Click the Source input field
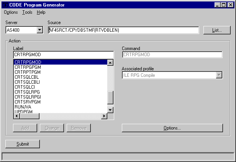The width and height of the screenshot is (236, 162). click(123, 30)
